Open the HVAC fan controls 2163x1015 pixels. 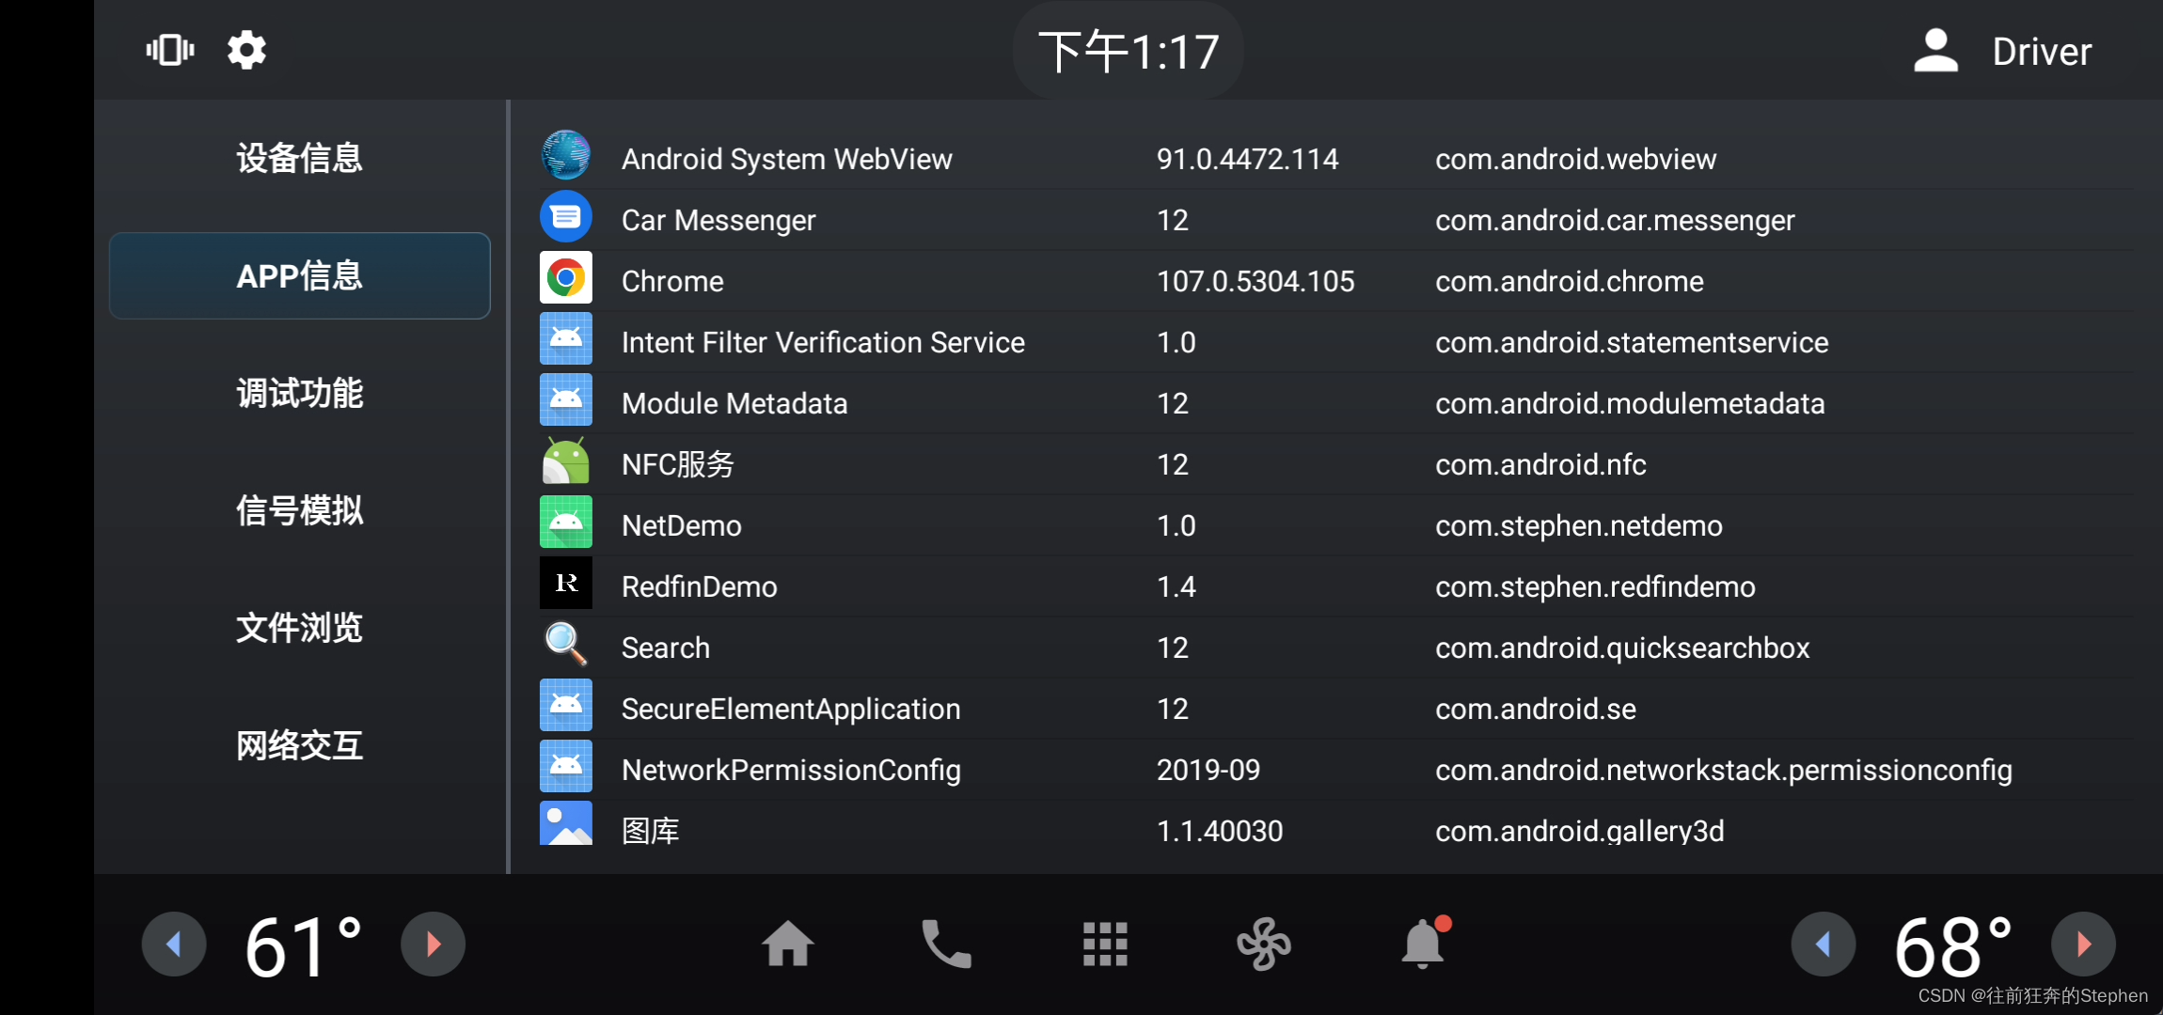(1263, 944)
